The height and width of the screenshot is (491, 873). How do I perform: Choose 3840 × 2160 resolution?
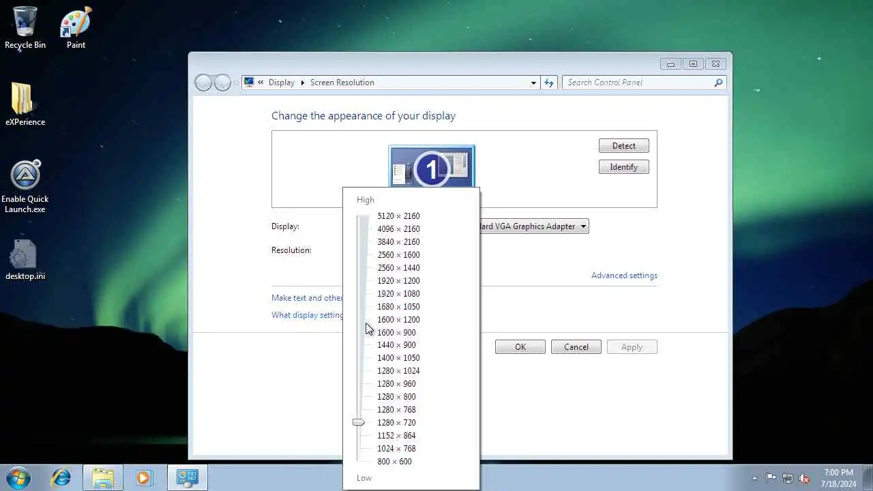click(398, 242)
